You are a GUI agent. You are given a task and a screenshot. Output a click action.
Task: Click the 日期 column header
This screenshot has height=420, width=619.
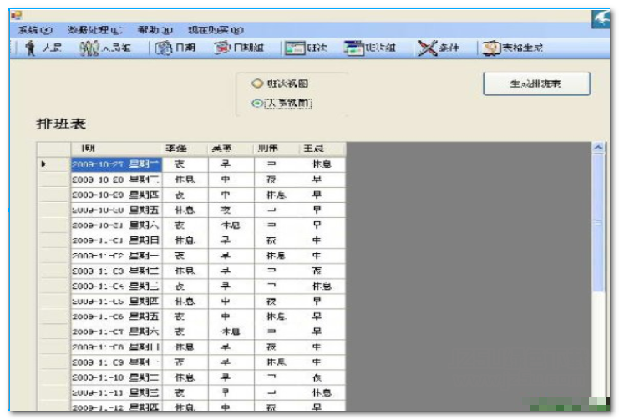click(116, 149)
